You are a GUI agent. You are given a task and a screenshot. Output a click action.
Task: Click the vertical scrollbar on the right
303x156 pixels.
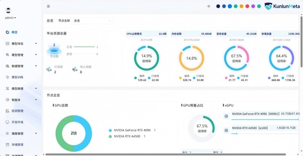(x=302, y=42)
